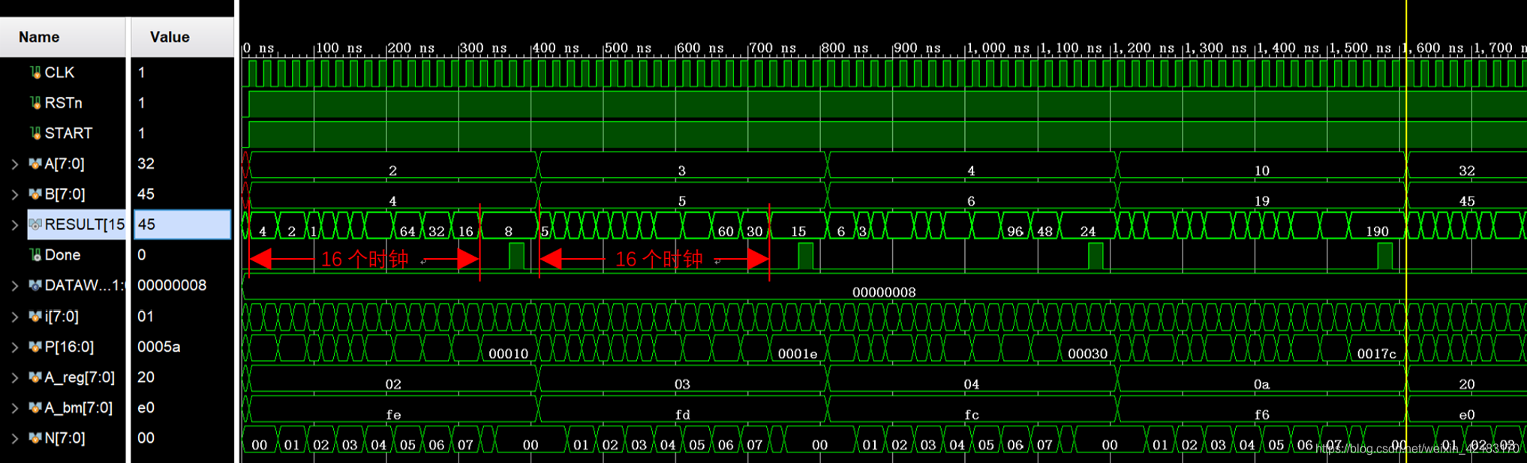
Task: Expand the i[7:0] bus
Action: [15, 316]
